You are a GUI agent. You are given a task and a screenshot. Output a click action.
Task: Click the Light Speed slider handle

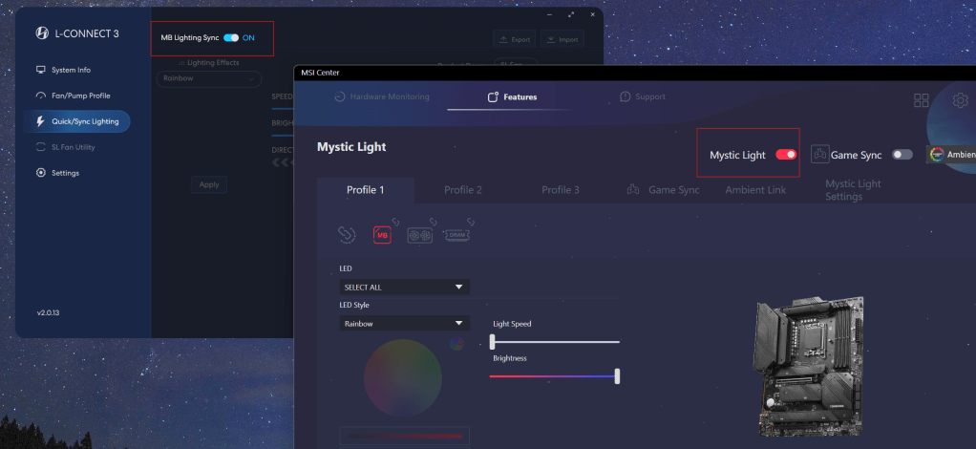point(493,341)
